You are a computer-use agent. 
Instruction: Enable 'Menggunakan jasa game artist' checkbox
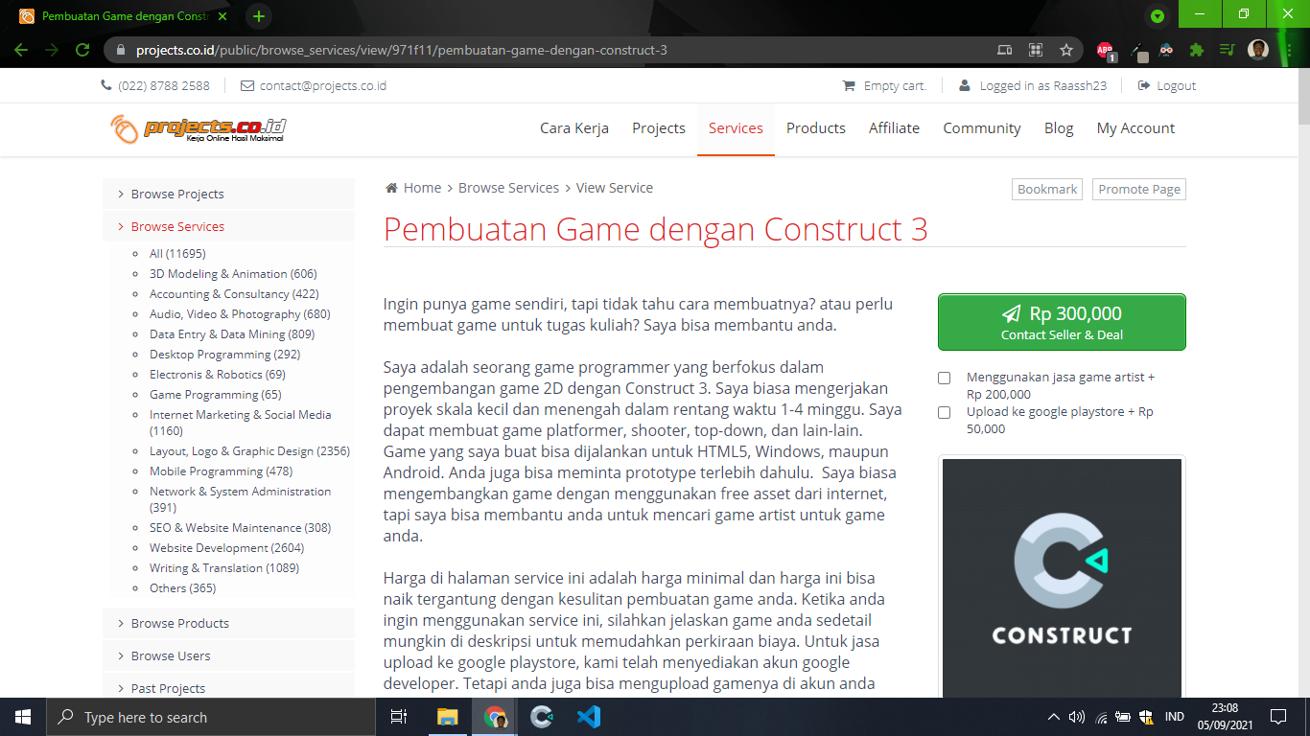pyautogui.click(x=945, y=379)
